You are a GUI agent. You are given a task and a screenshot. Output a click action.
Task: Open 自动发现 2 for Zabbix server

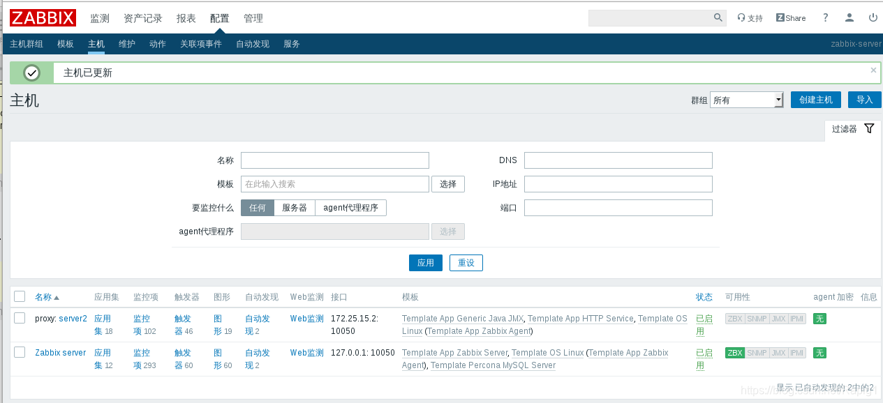tap(257, 359)
